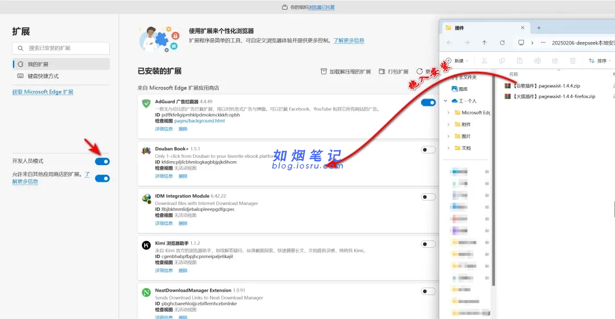This screenshot has width=615, height=319.
Task: Open the 新建 dropdown in Explorer
Action: 457,61
